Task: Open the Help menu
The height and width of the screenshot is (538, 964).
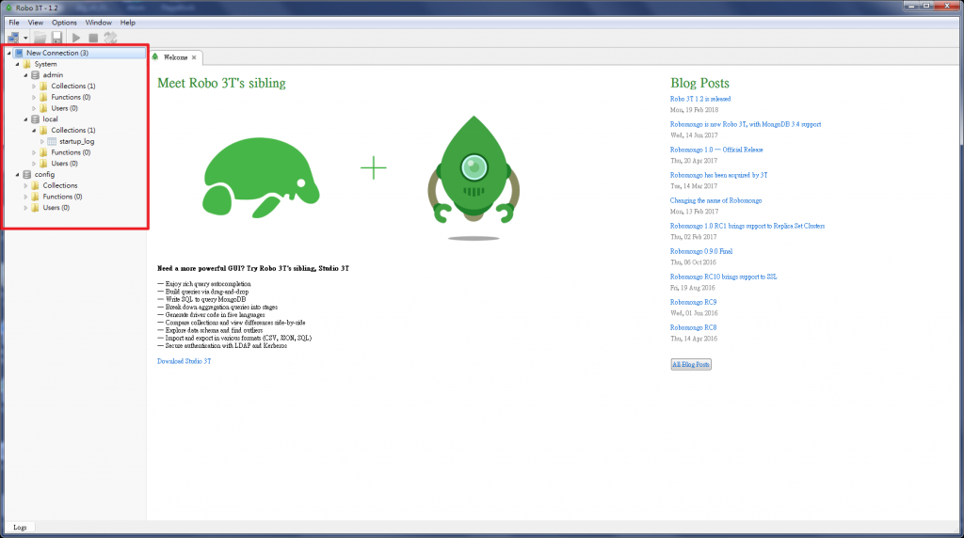Action: [x=128, y=23]
